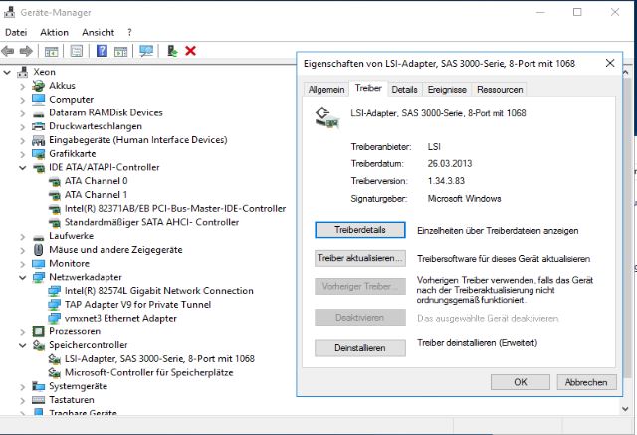
Task: Expand the Akkus category
Action: point(23,86)
